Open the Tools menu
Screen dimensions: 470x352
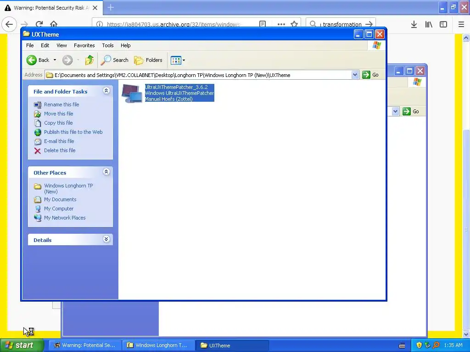pyautogui.click(x=107, y=45)
